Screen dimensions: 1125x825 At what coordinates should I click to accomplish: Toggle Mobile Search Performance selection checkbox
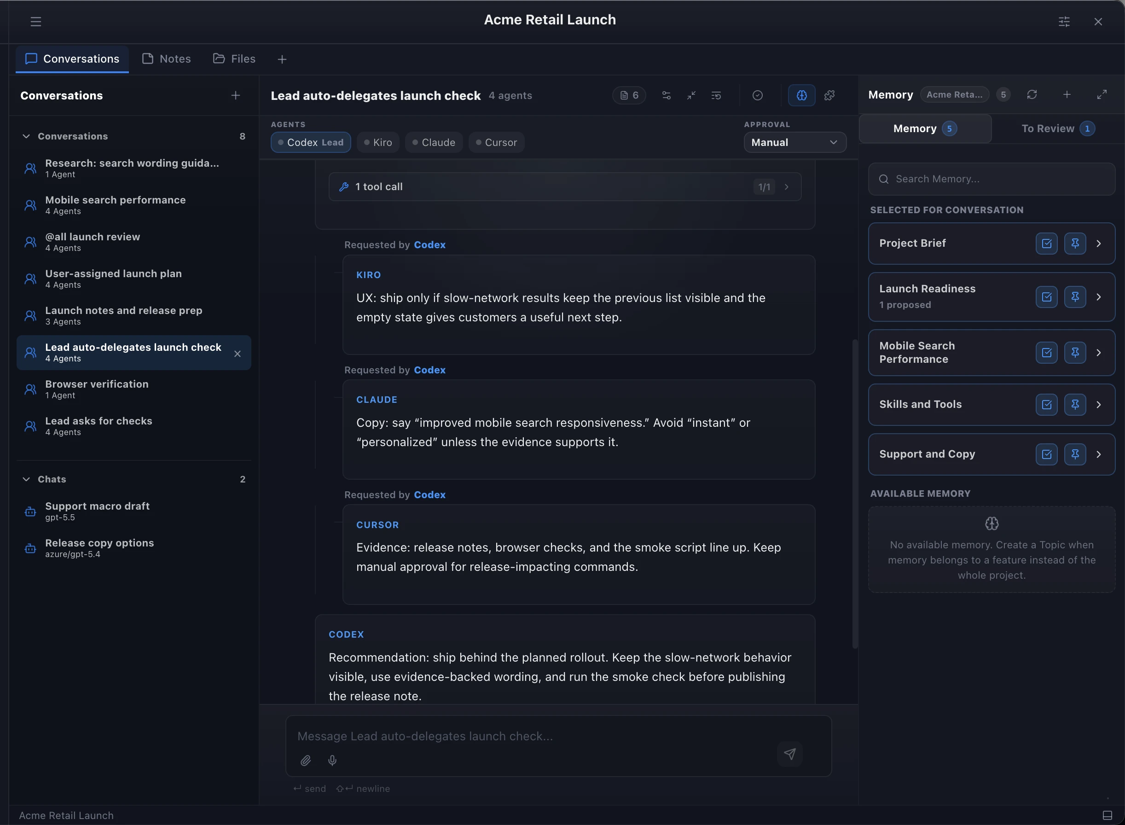click(1047, 353)
